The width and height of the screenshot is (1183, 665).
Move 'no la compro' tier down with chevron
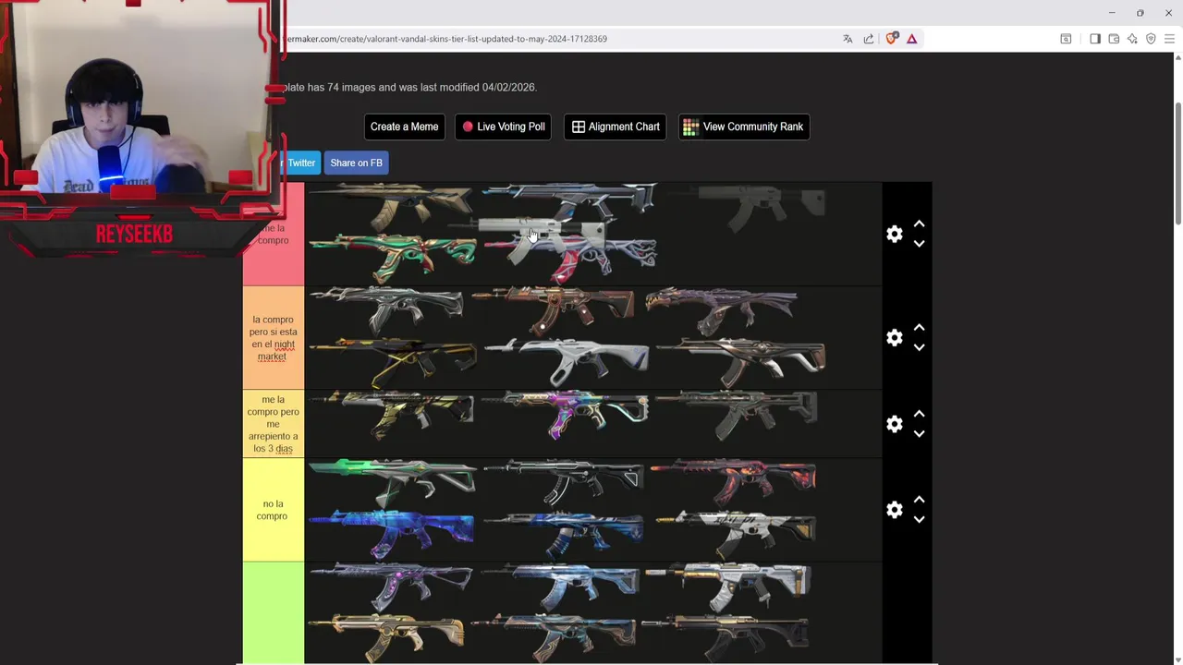tap(919, 520)
